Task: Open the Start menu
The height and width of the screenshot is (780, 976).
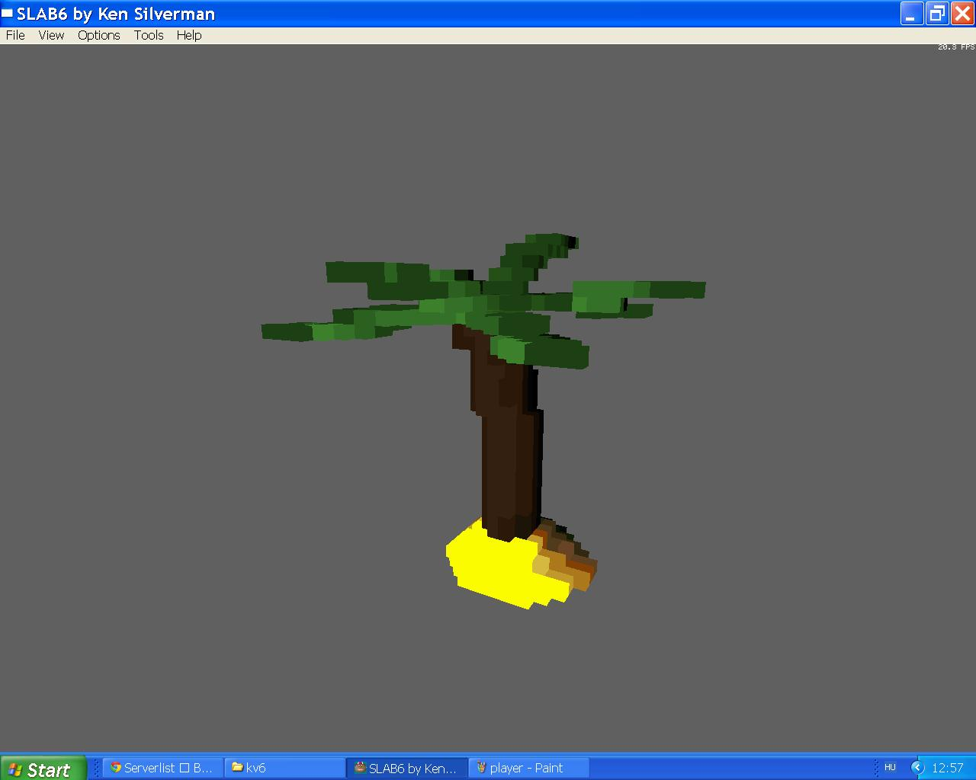Action: pyautogui.click(x=42, y=769)
